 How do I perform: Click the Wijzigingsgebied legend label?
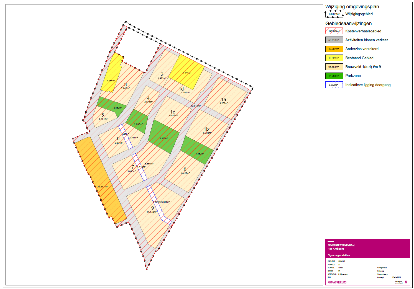(x=359, y=14)
